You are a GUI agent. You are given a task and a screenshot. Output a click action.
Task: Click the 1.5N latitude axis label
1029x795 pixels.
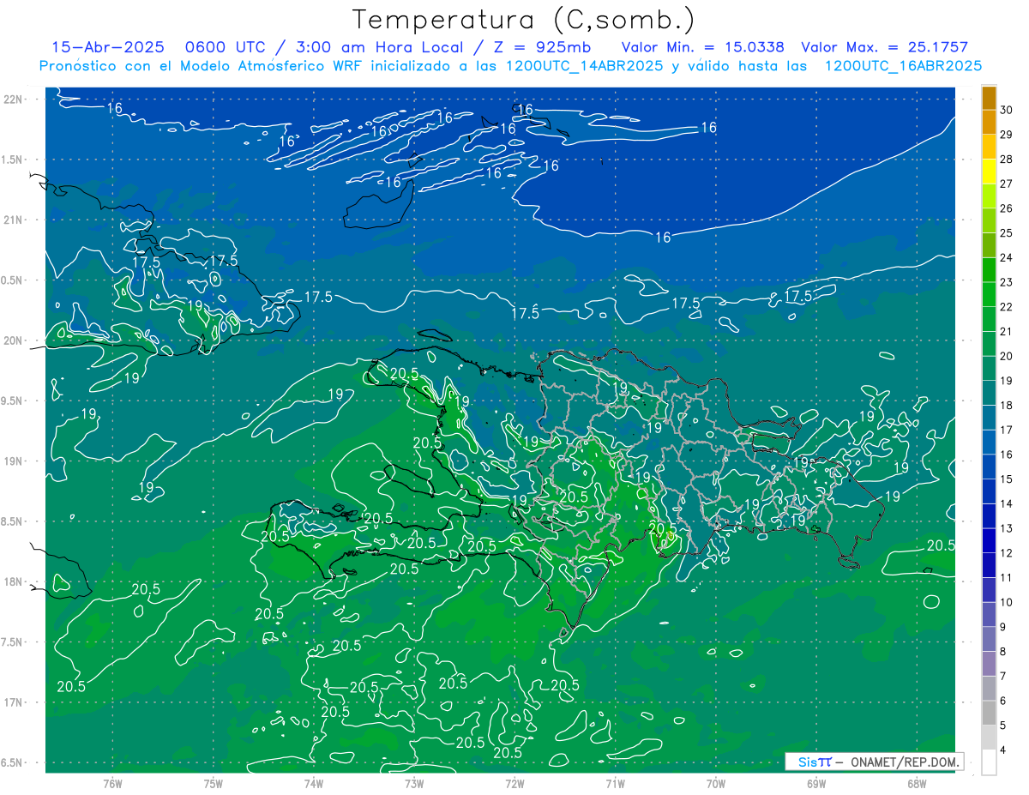pyautogui.click(x=13, y=160)
